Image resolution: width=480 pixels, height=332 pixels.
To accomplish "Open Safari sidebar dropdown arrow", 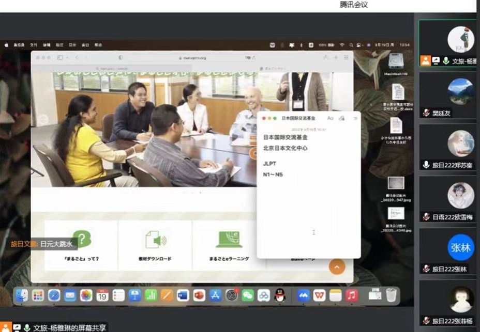I will tap(68, 58).
